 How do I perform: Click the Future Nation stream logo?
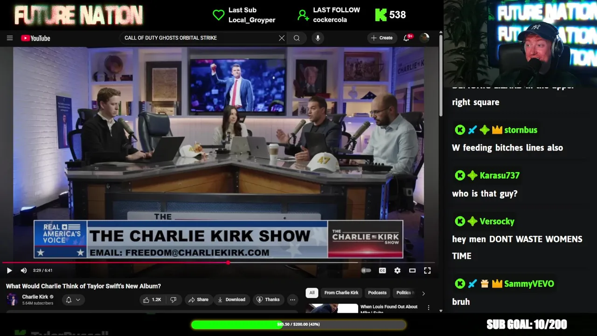pos(78,15)
